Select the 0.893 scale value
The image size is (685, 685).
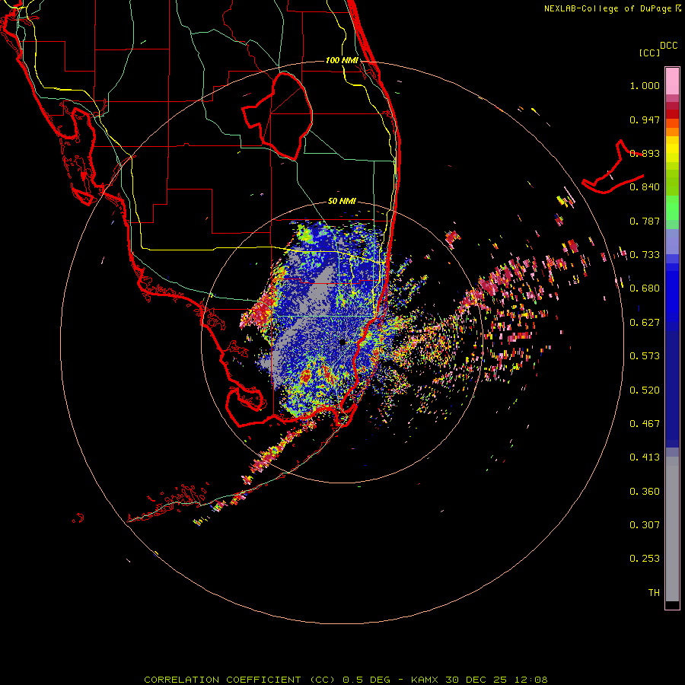click(645, 153)
